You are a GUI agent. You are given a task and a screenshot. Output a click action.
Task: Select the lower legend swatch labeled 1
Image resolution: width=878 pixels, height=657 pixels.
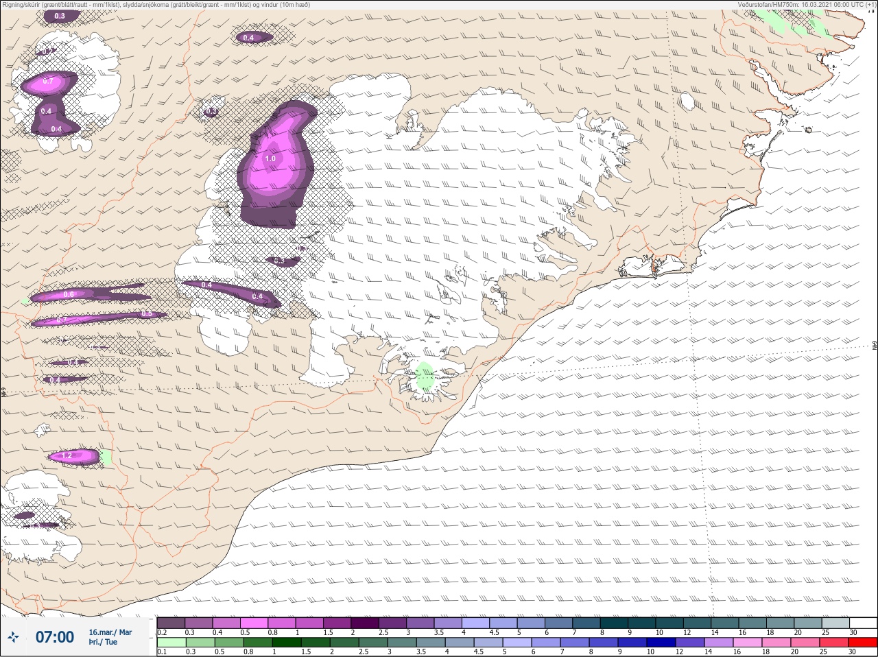(x=287, y=643)
